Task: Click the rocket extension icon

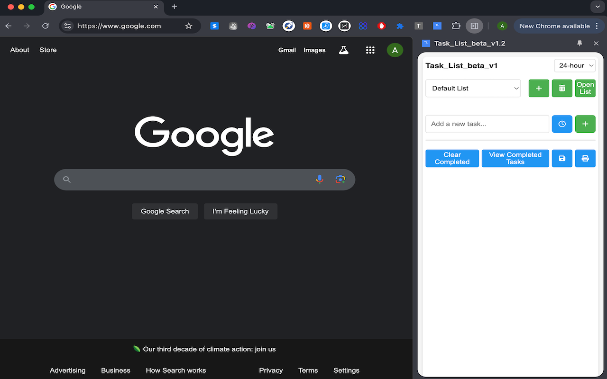Action: (x=289, y=26)
